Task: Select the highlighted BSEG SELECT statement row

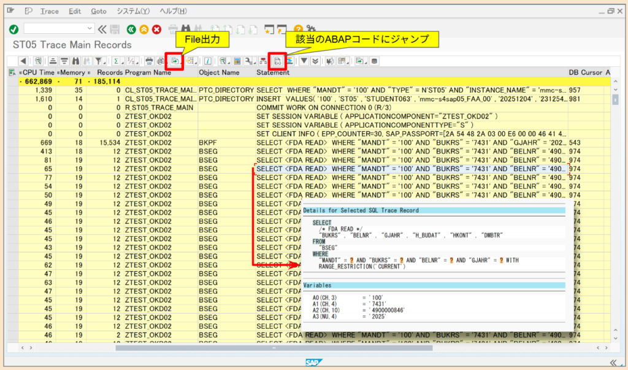Action: click(368, 168)
